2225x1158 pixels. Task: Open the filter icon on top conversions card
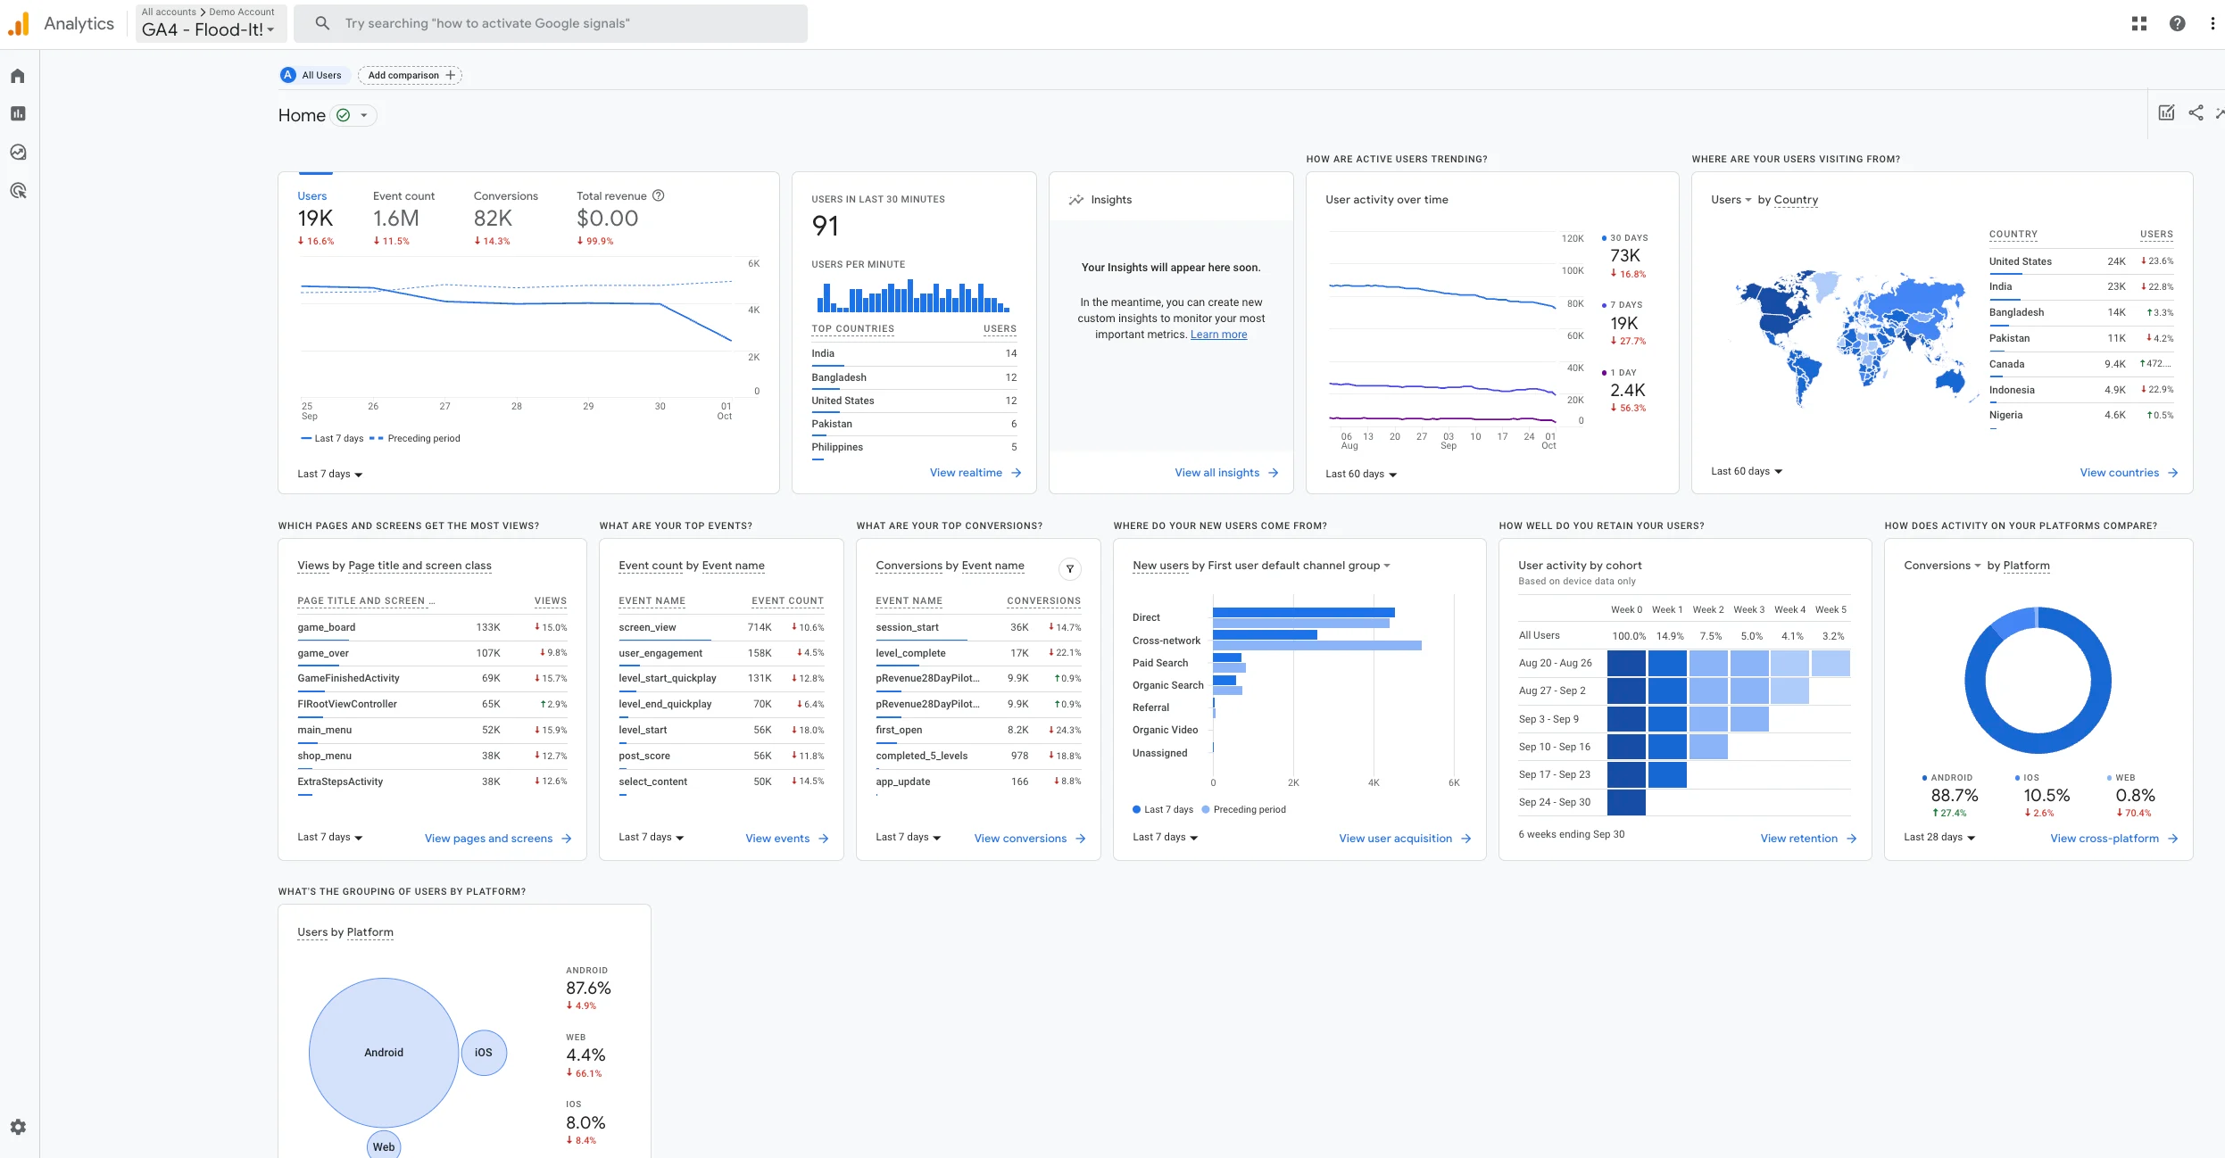(1070, 567)
